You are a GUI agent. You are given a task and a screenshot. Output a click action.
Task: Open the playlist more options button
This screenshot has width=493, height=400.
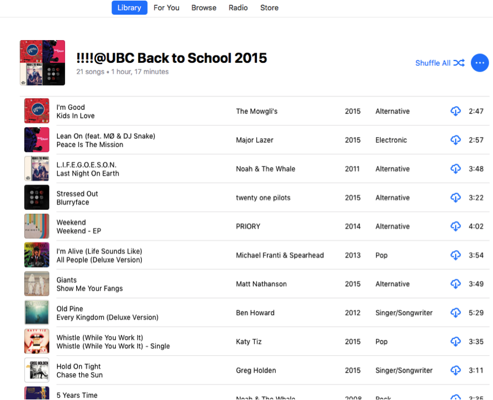[480, 63]
